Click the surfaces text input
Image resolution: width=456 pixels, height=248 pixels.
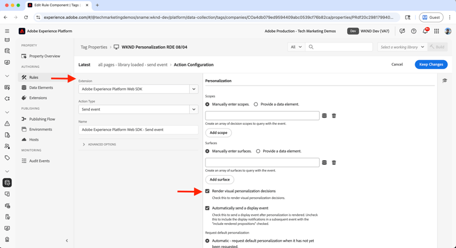pos(262,163)
